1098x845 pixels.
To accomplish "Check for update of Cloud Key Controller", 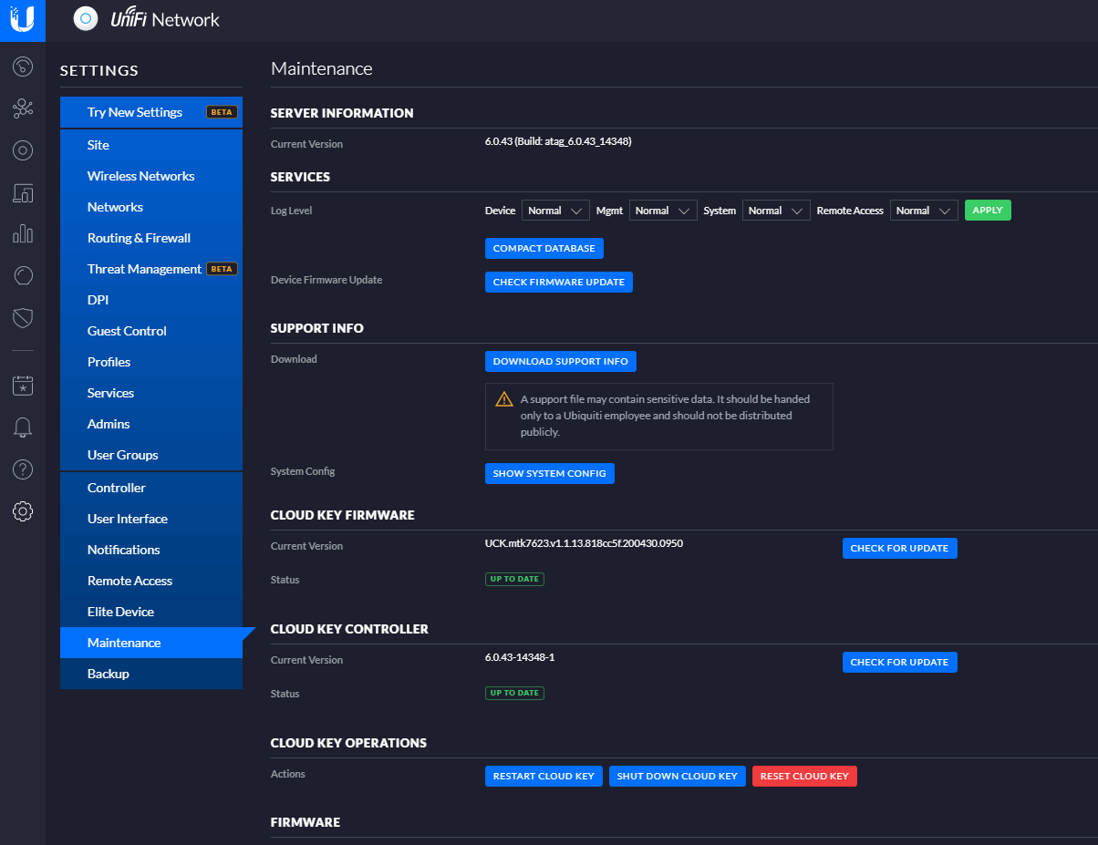I will [x=900, y=663].
